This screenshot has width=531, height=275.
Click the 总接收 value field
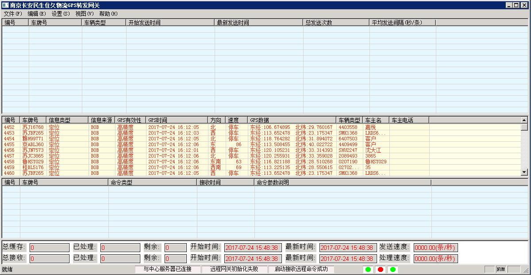(50, 259)
